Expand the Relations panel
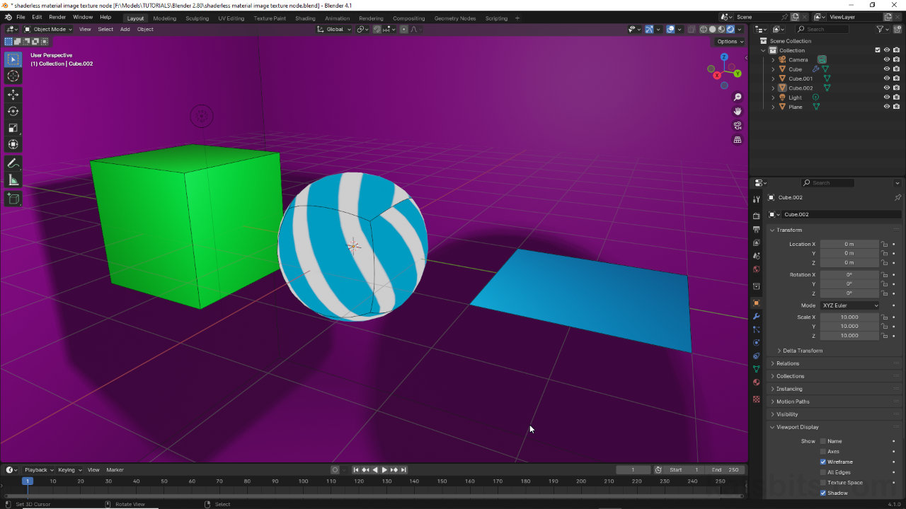Image resolution: width=906 pixels, height=509 pixels. point(788,363)
